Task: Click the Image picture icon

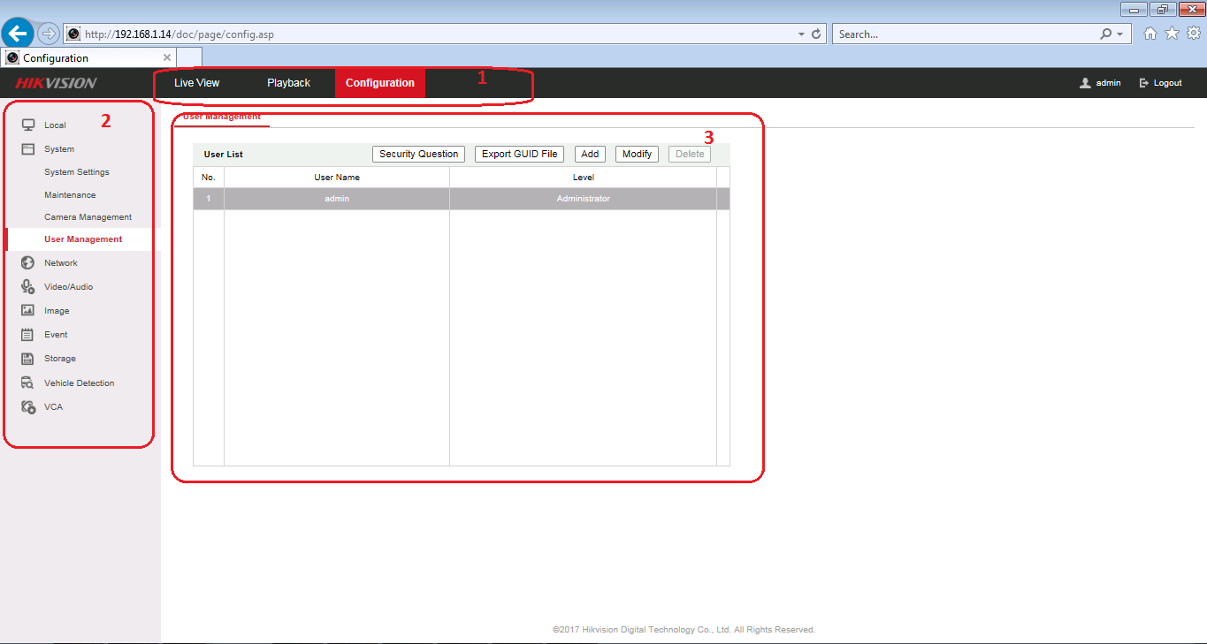Action: click(x=28, y=311)
